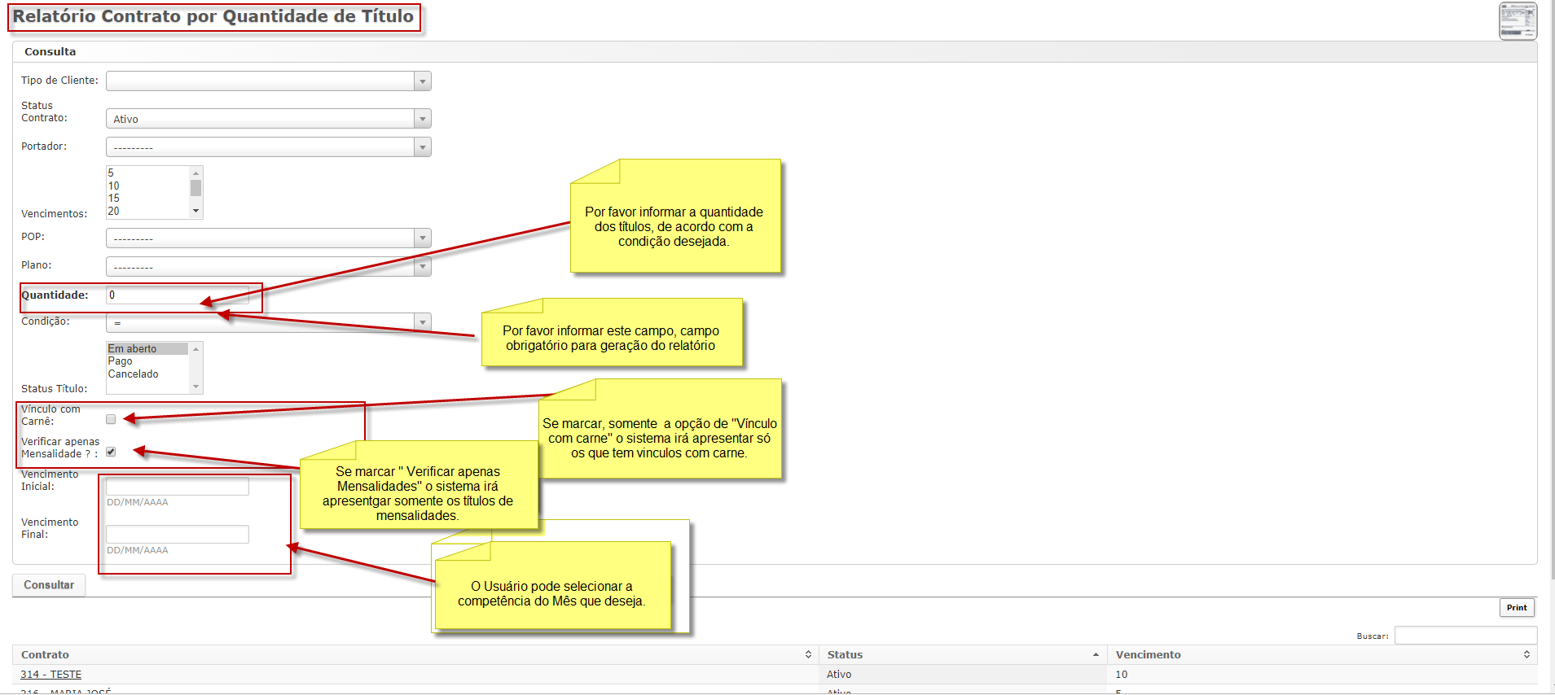Open contract link 314 - TESTE
This screenshot has width=1555, height=695.
[51, 675]
